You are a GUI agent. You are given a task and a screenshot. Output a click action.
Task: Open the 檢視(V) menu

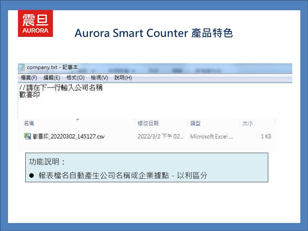tap(99, 78)
